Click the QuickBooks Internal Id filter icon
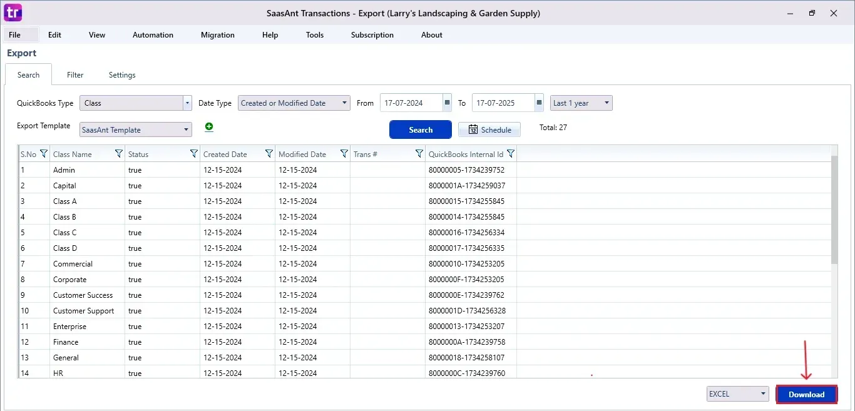 coord(511,154)
